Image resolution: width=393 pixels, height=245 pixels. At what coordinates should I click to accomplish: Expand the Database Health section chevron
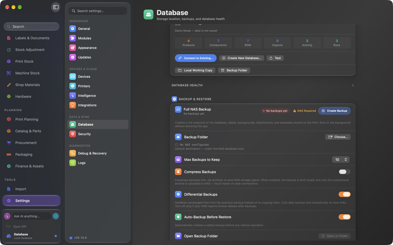[353, 85]
